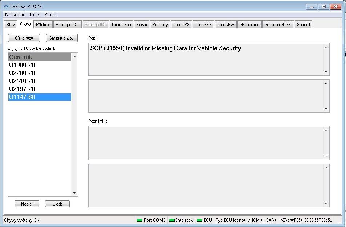The height and width of the screenshot is (227, 346).
Task: Switch to the Stav tab
Action: [11, 25]
